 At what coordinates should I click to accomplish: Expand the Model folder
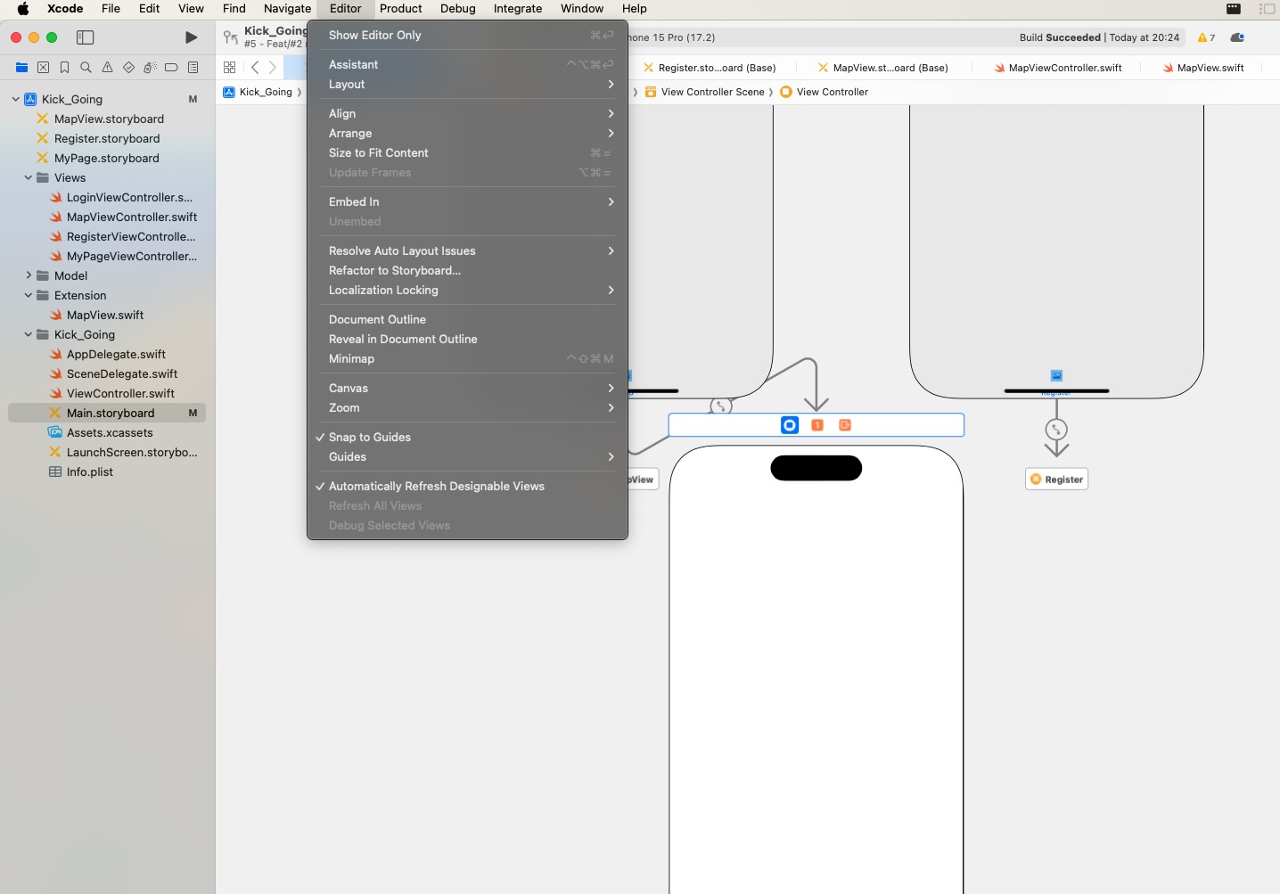click(29, 276)
